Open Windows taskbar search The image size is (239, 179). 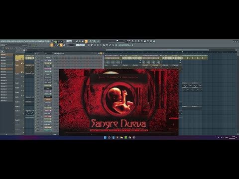[x=109, y=138]
